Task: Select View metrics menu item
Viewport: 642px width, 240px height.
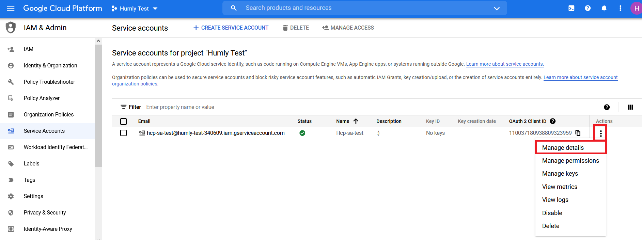Action: [x=570, y=187]
